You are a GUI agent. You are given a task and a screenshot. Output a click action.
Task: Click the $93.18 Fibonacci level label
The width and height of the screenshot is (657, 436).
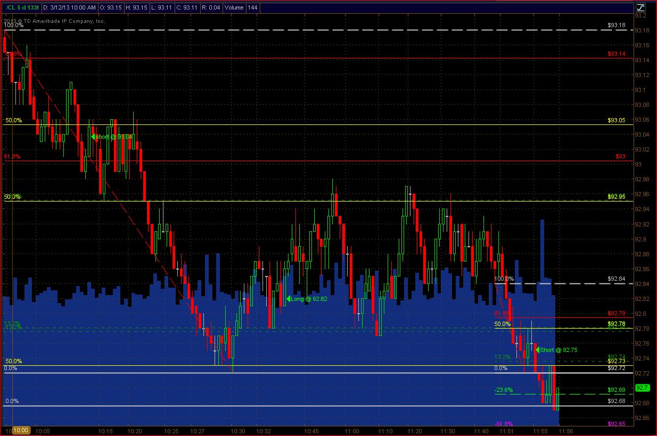[x=617, y=24]
